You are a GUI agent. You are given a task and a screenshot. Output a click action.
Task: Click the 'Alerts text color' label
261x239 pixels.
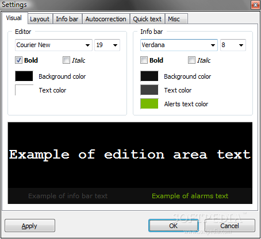click(x=186, y=104)
